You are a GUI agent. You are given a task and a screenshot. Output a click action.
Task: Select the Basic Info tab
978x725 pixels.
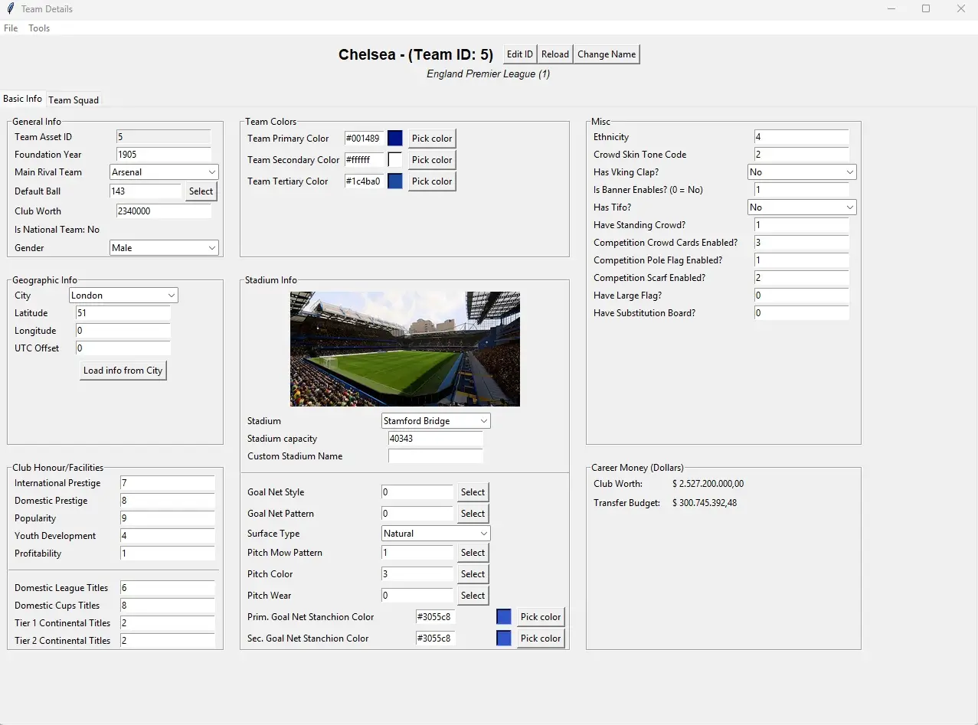pos(22,99)
